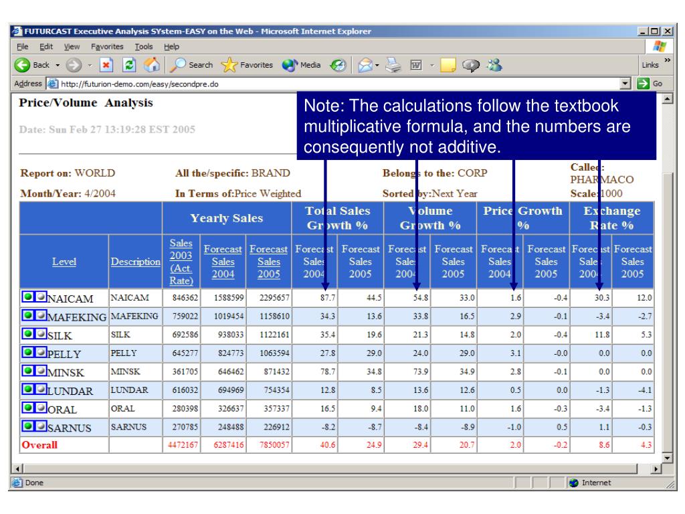Click the Mail envelope toolbar icon
The image size is (685, 514).
365,65
